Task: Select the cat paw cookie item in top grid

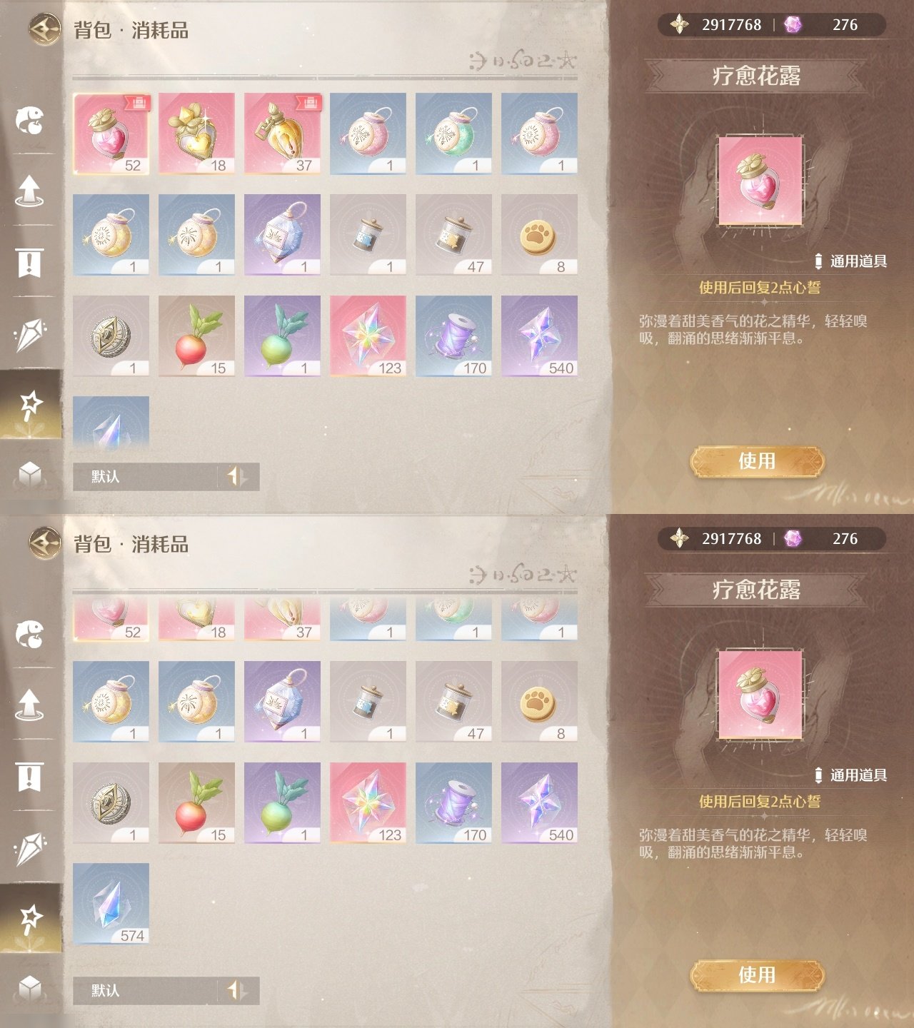Action: [539, 235]
